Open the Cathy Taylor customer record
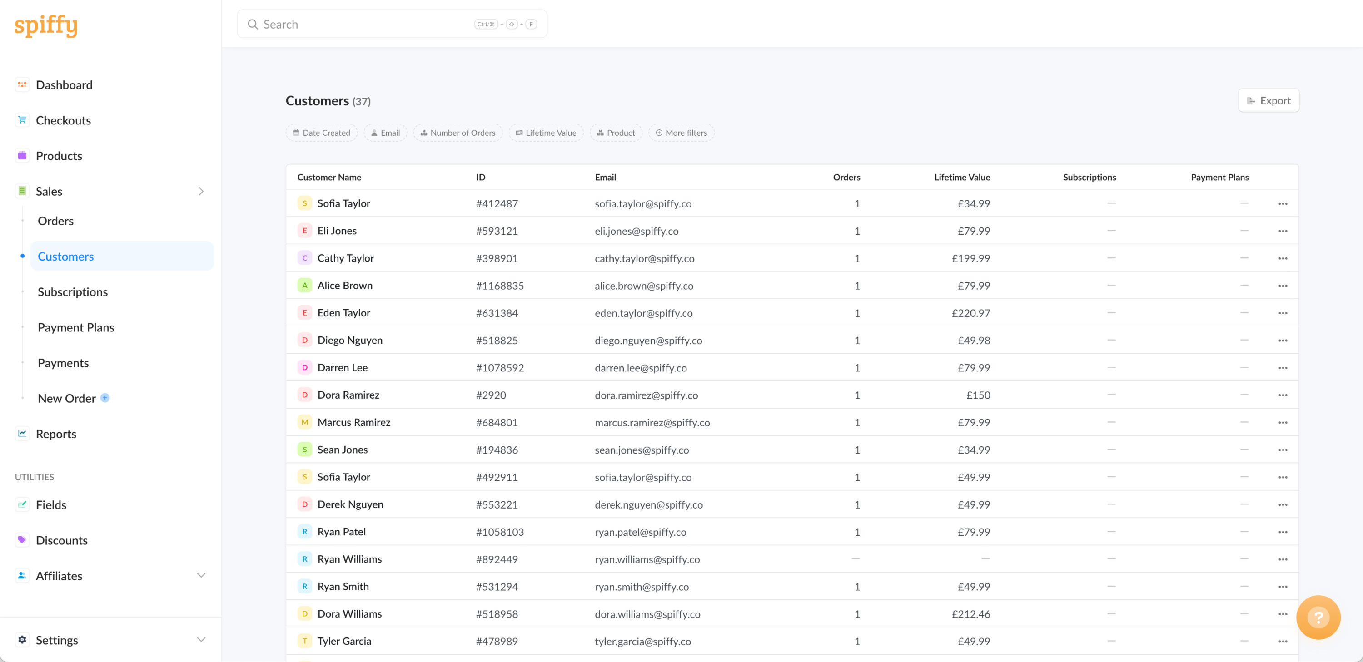The width and height of the screenshot is (1363, 662). click(345, 258)
